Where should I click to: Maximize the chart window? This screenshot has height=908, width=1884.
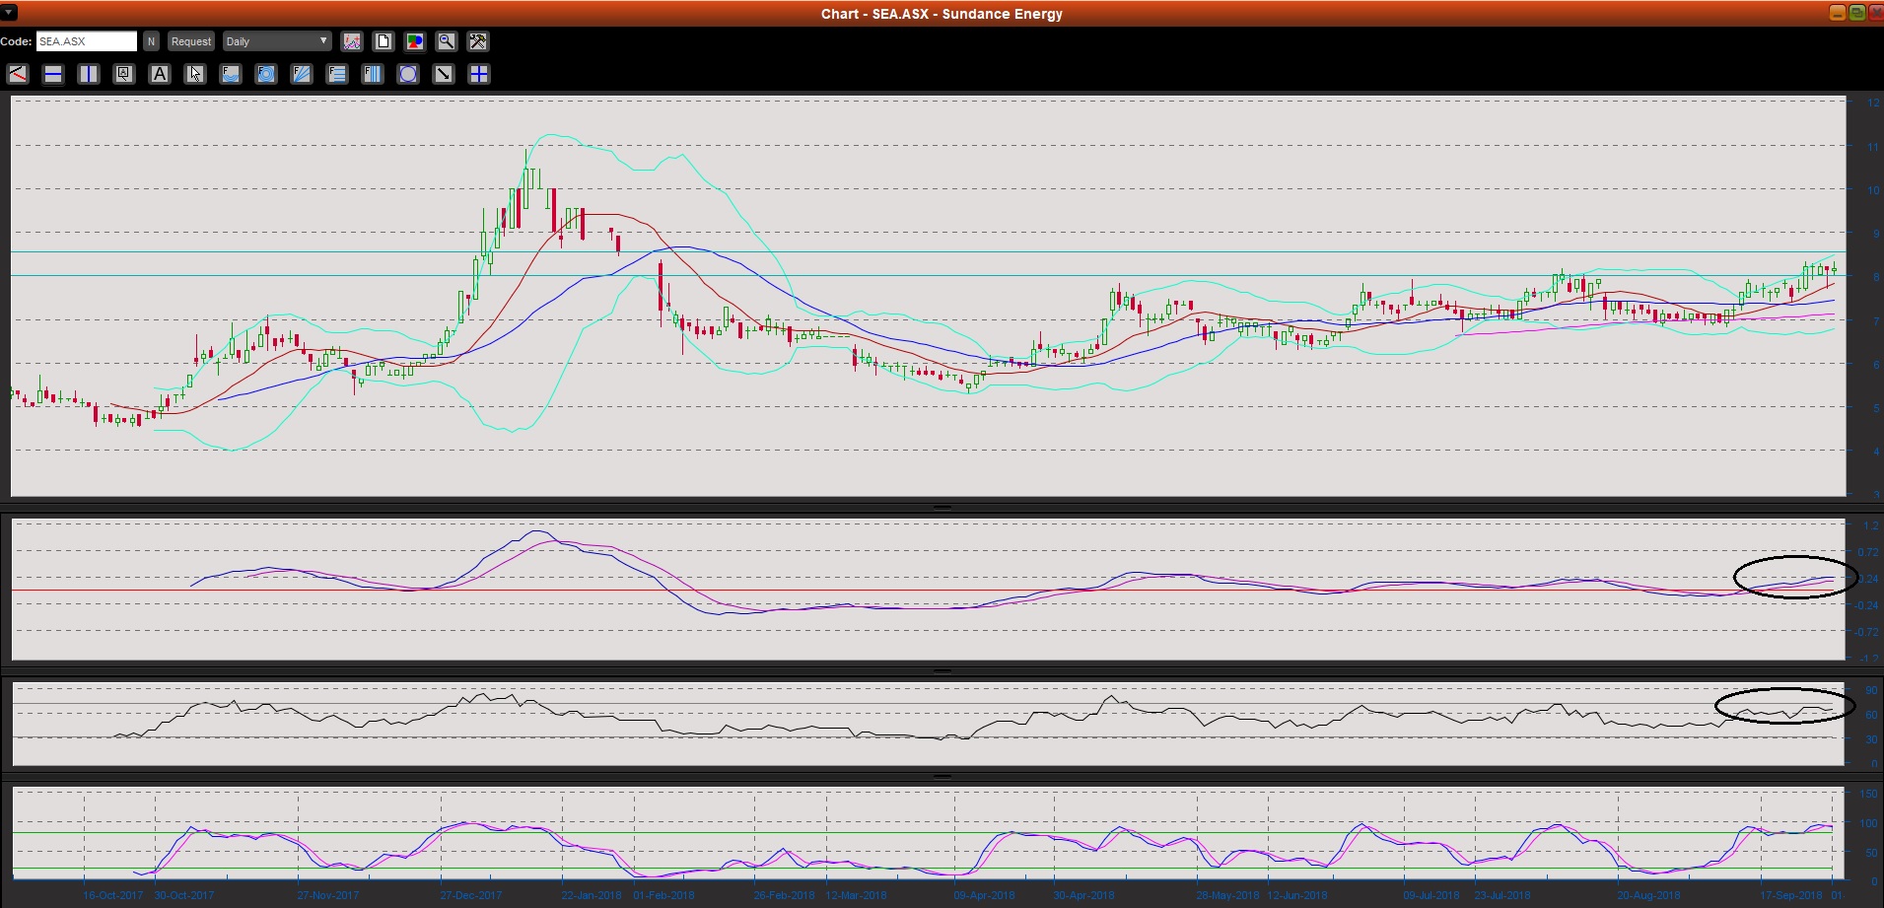tap(1855, 13)
